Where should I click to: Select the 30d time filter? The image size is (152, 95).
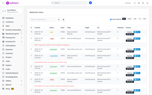tap(144, 19)
